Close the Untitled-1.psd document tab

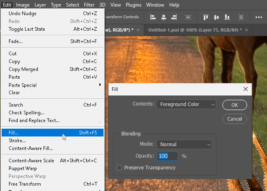[x=246, y=30]
